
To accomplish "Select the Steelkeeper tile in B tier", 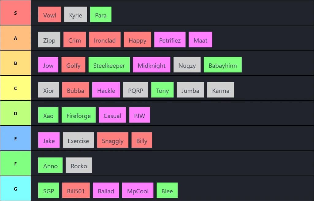I will click(x=109, y=65).
